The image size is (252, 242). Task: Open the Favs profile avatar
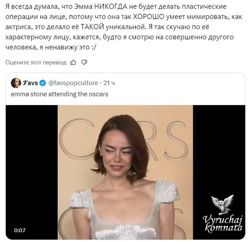16,83
